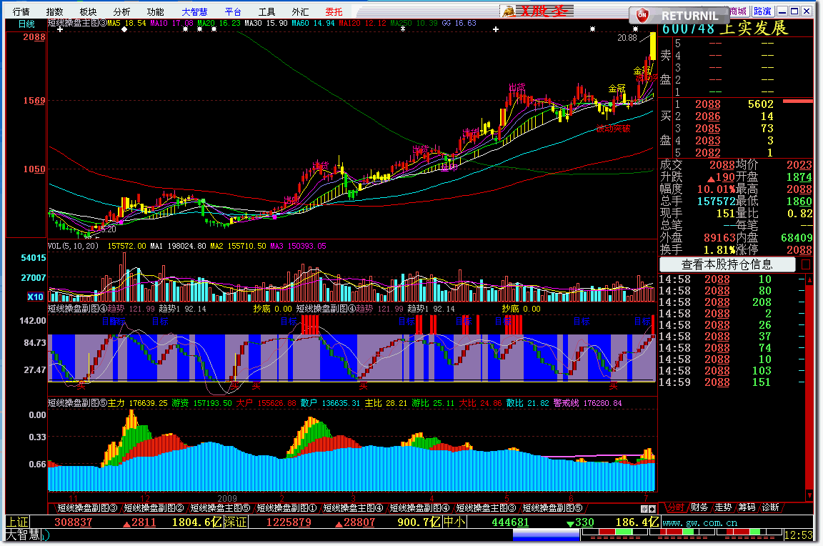Click the 总手 value 157572
Viewport: 823px width, 546px height.
click(716, 202)
